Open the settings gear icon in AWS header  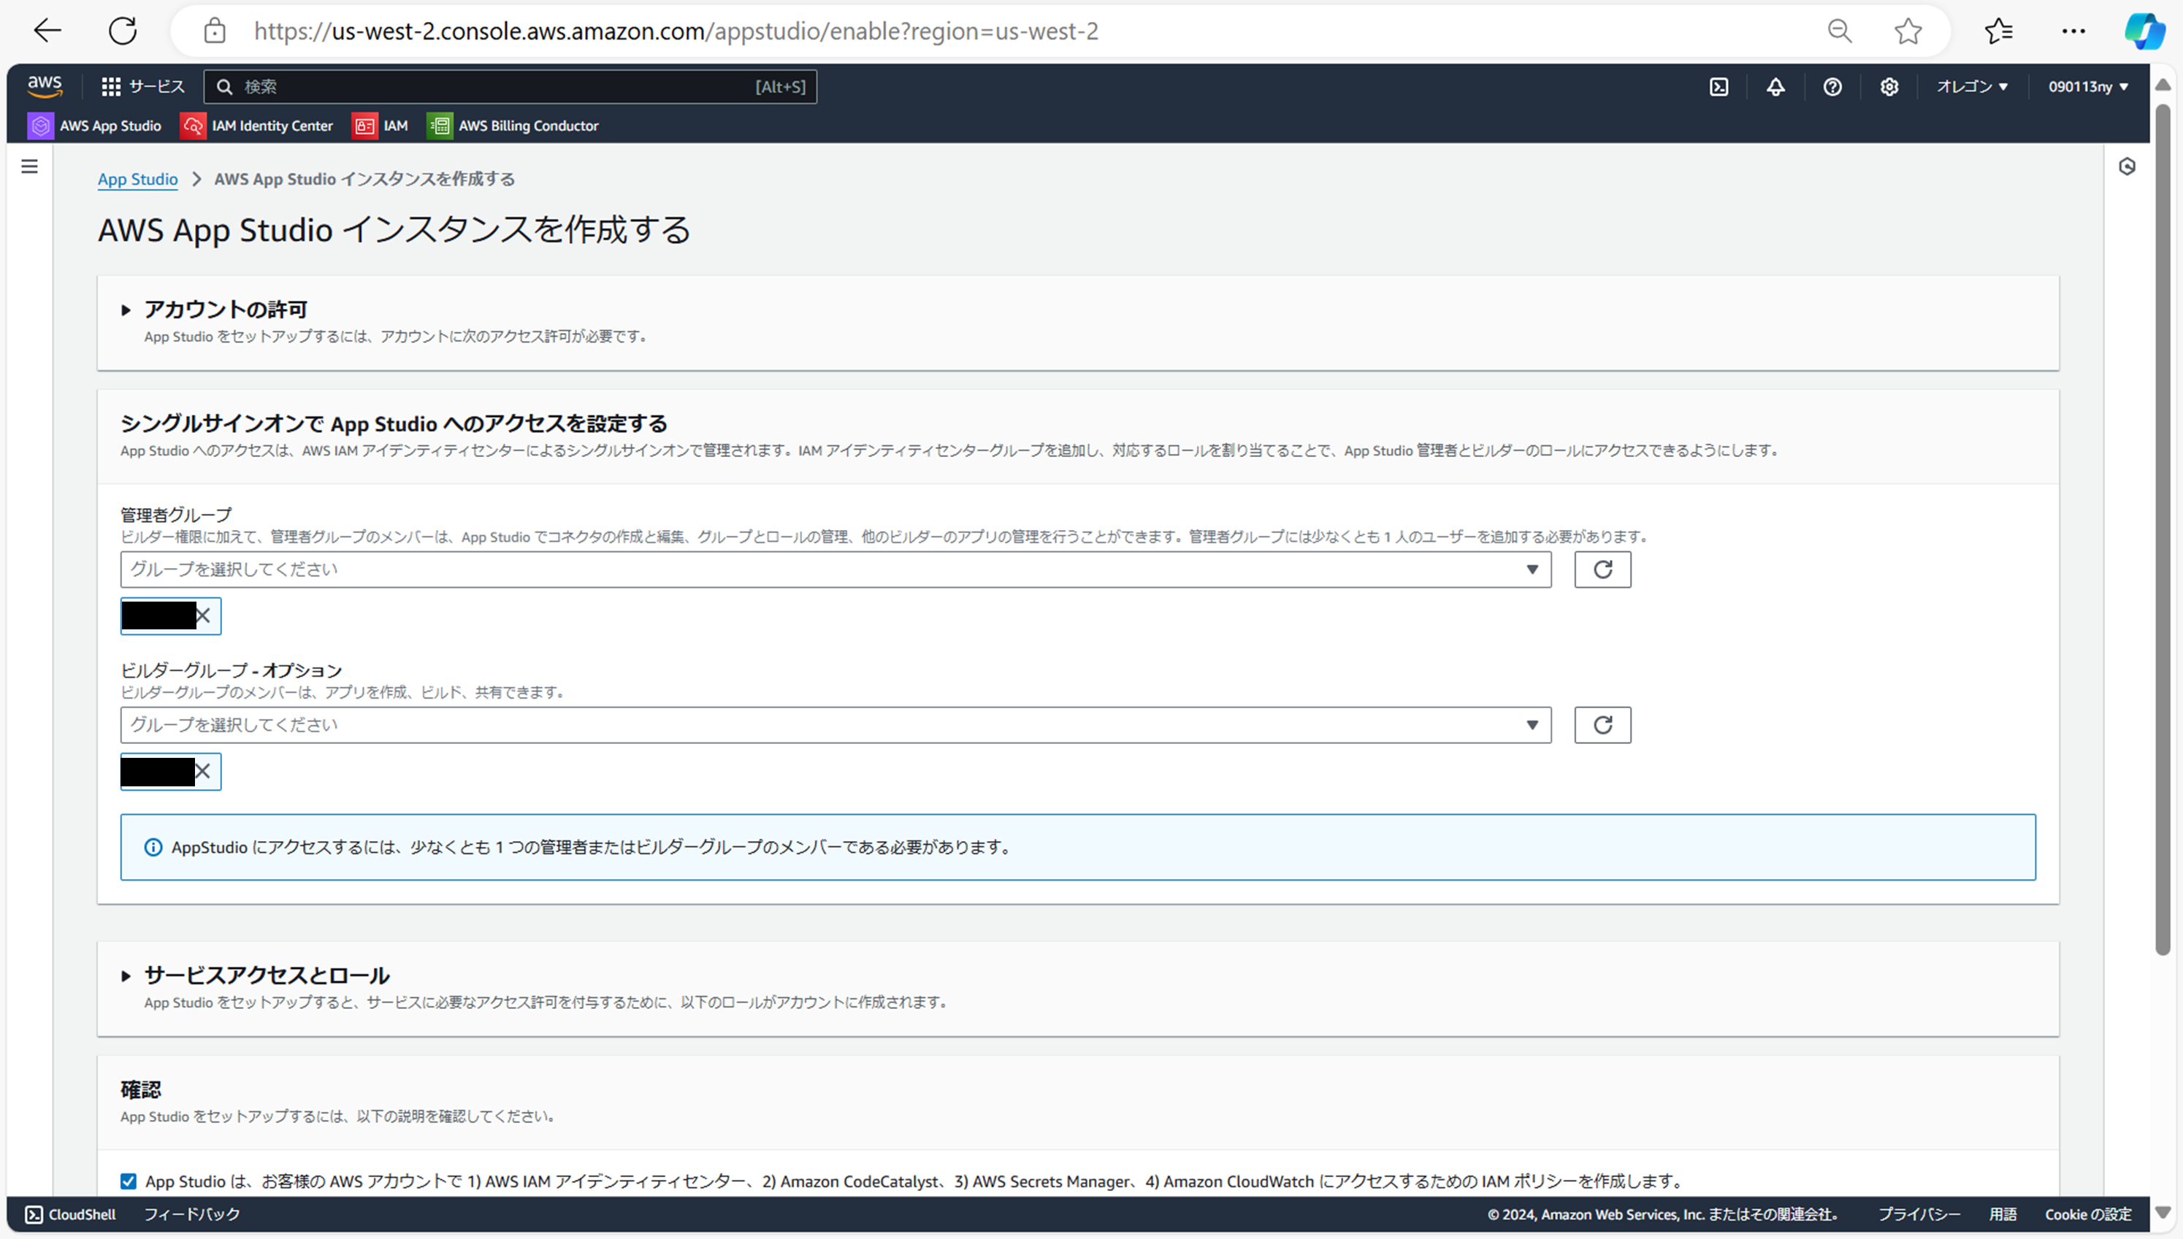click(x=1889, y=87)
